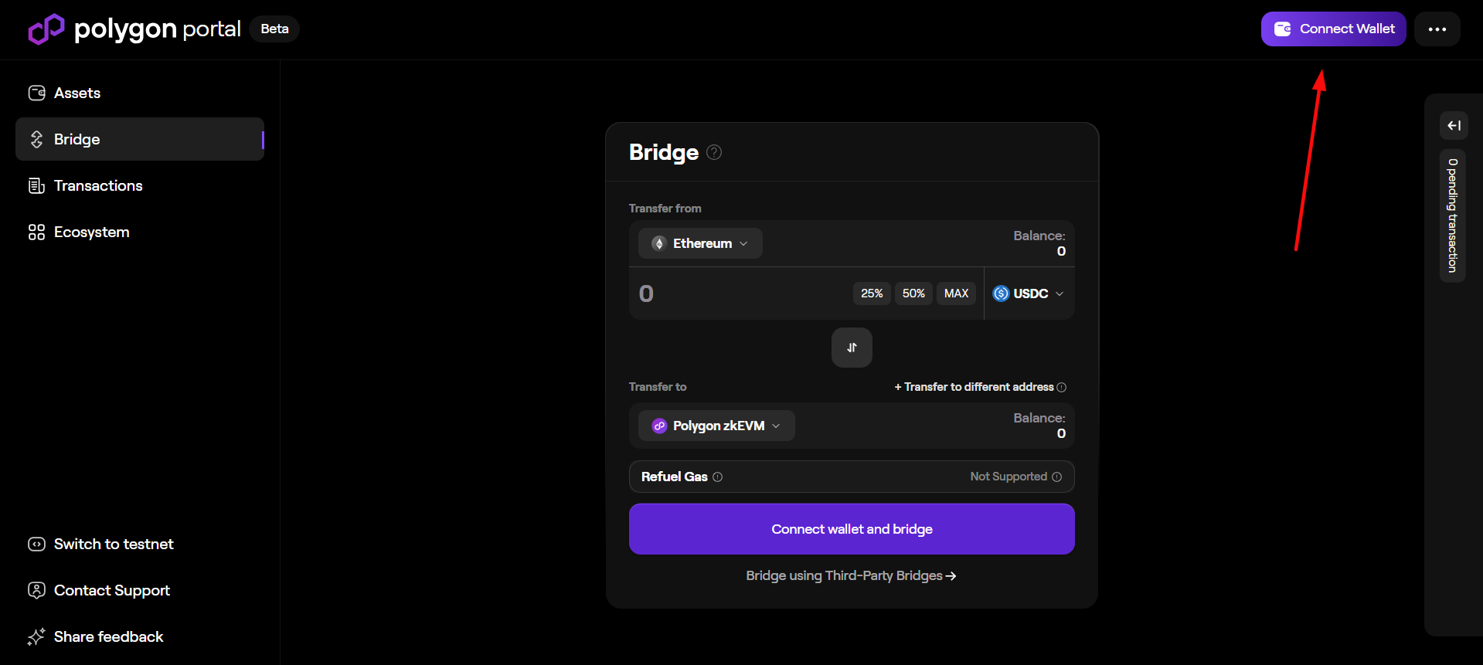Select Ecosystem in the sidebar
Image resolution: width=1483 pixels, height=665 pixels.
click(x=91, y=232)
